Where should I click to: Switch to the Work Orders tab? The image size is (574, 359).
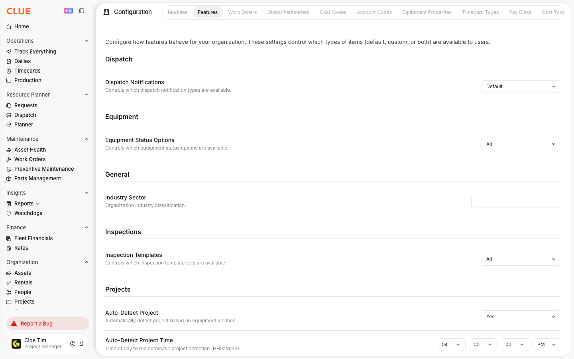242,12
